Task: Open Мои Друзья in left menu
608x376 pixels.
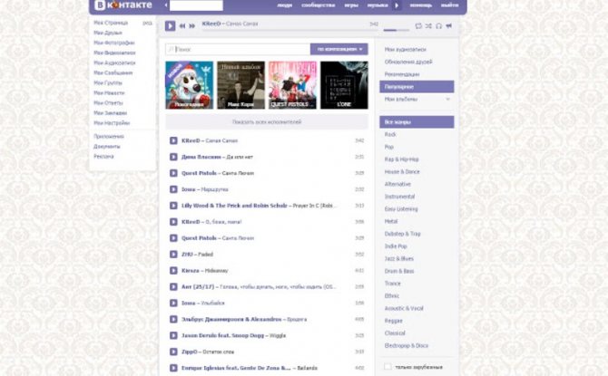Action: point(108,33)
